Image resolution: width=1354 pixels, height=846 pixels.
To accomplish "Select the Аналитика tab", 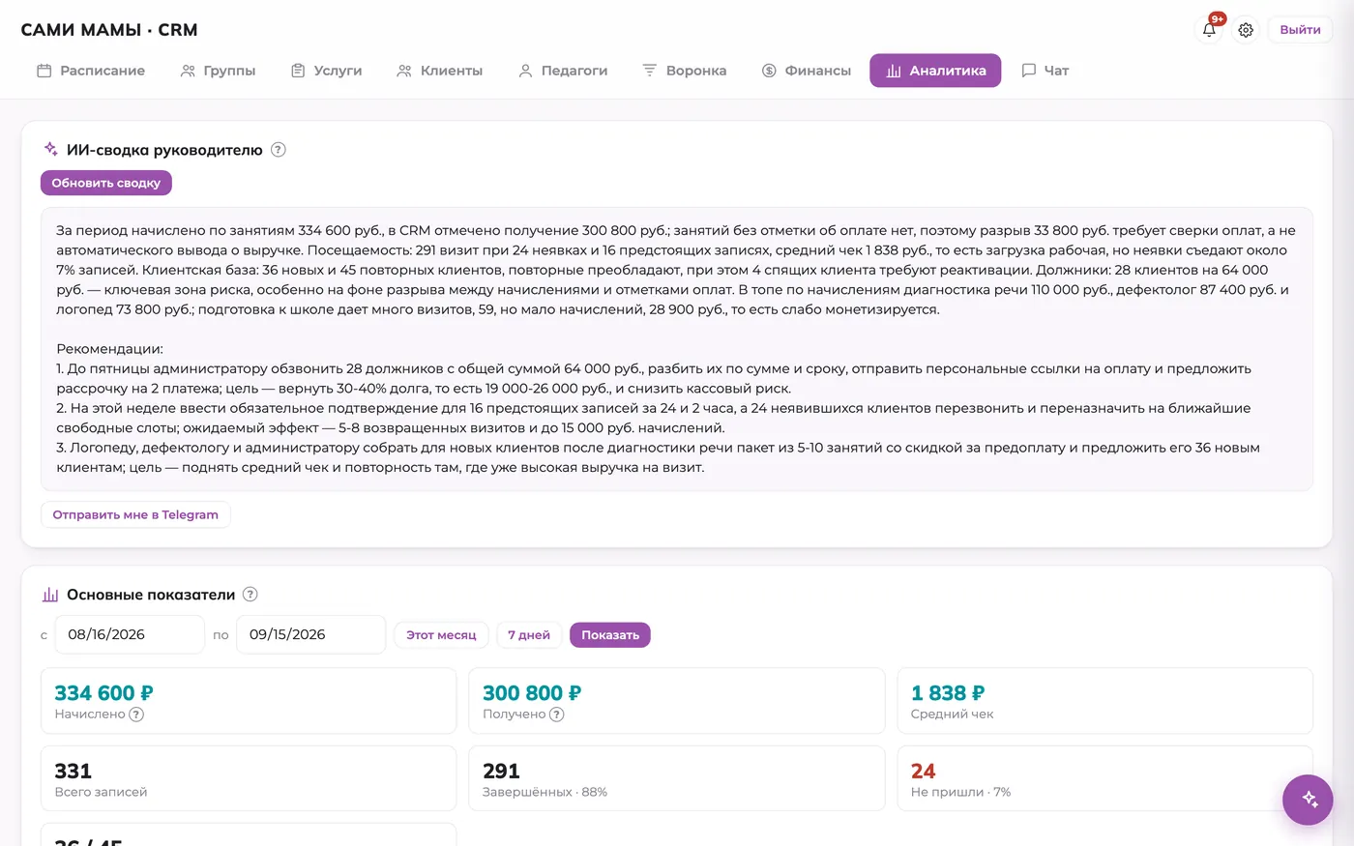I will pos(935,71).
